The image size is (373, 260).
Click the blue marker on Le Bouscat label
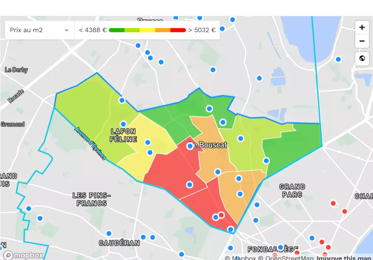click(190, 146)
